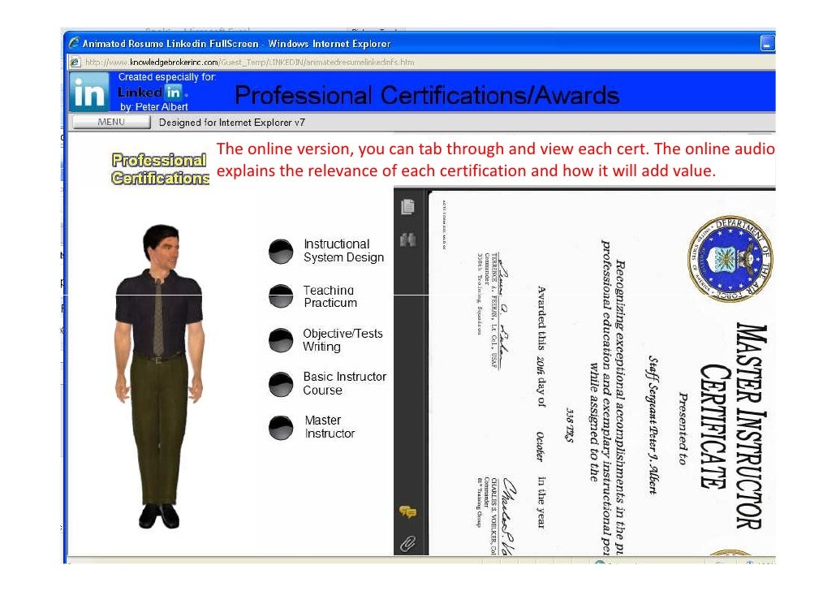Click the LinkedIn logo in header
This screenshot has width=836, height=591.
coord(89,92)
